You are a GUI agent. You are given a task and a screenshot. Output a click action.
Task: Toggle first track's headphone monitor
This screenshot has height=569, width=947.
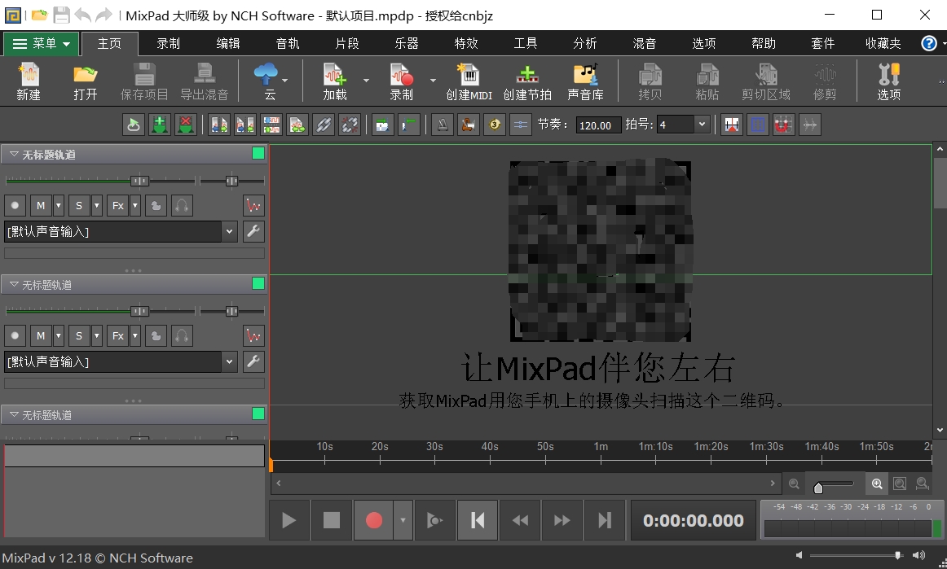[x=182, y=205]
